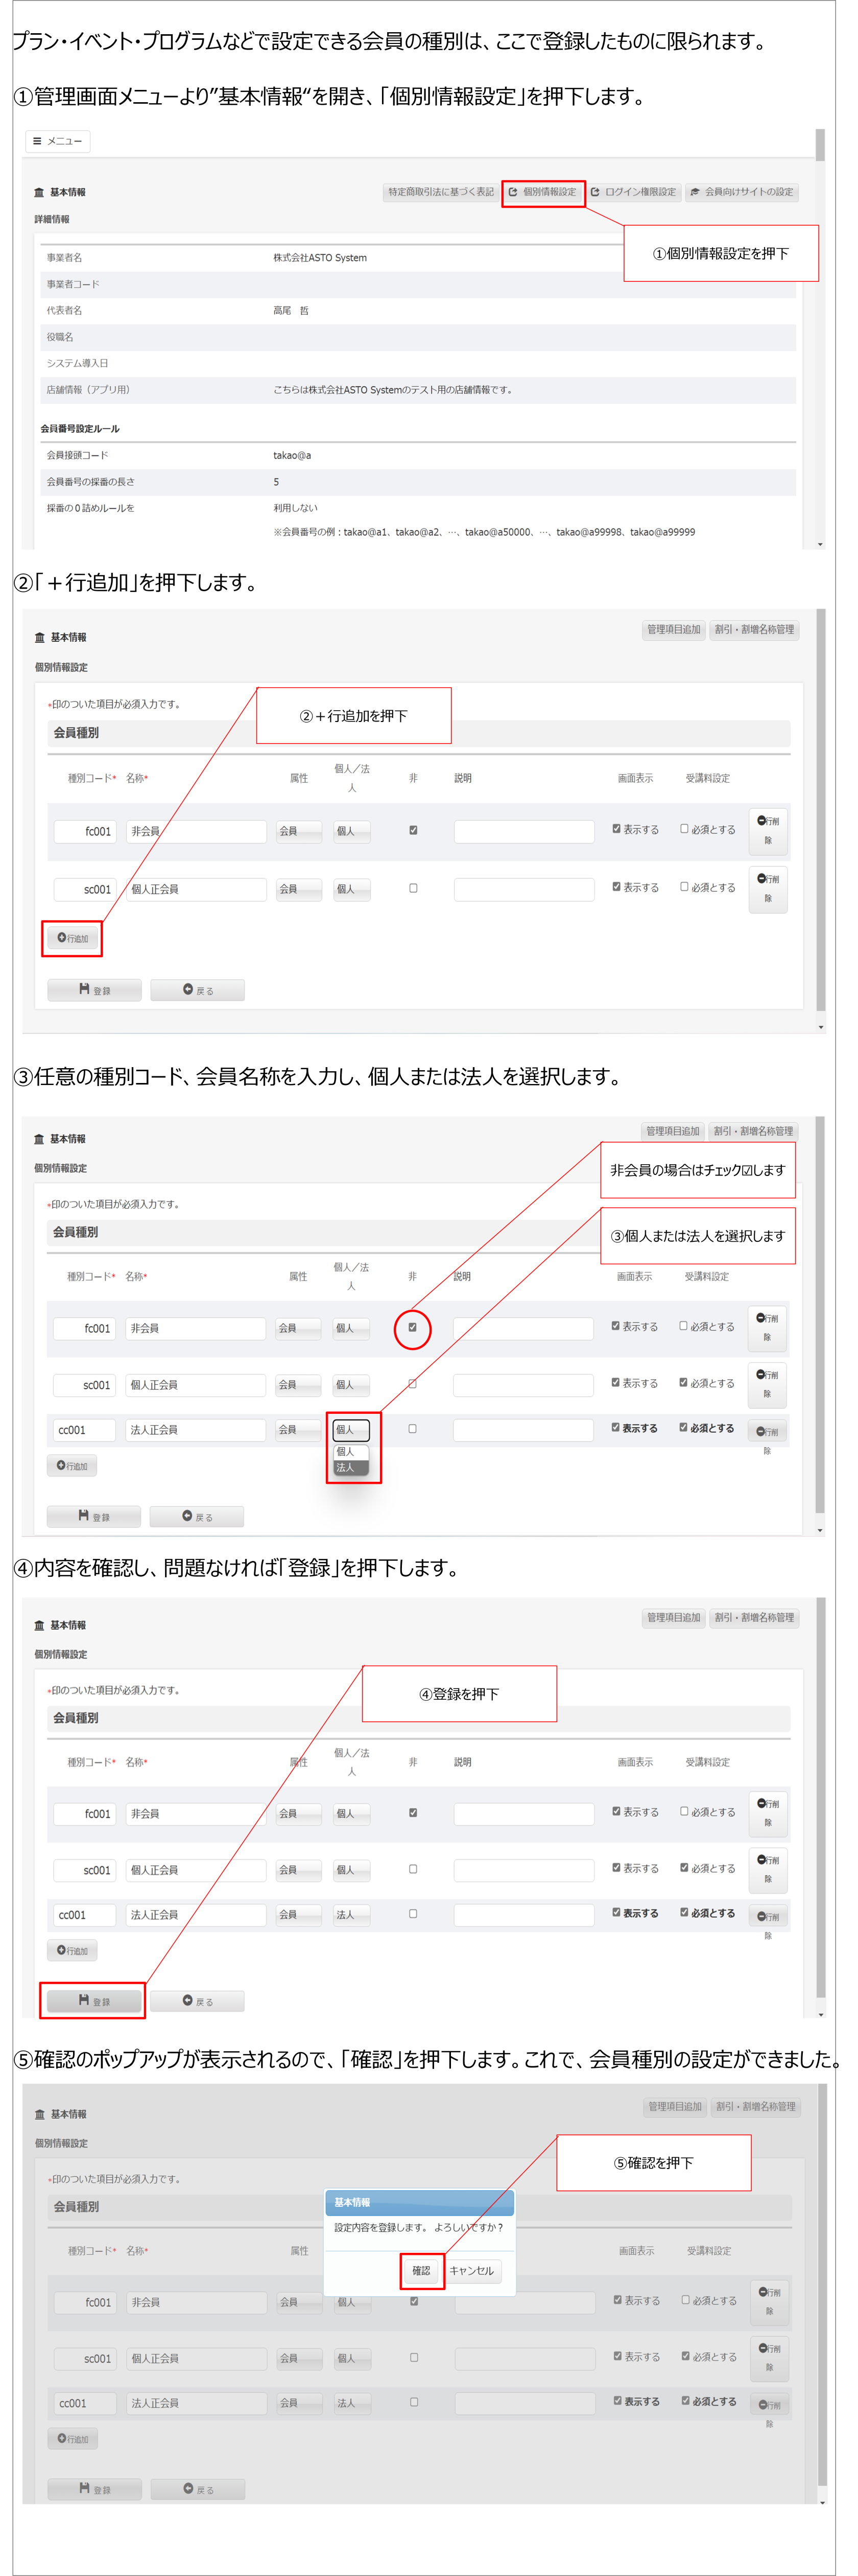Click the 行追加 plus button in step ② screen
Image resolution: width=858 pixels, height=2576 pixels.
point(72,938)
